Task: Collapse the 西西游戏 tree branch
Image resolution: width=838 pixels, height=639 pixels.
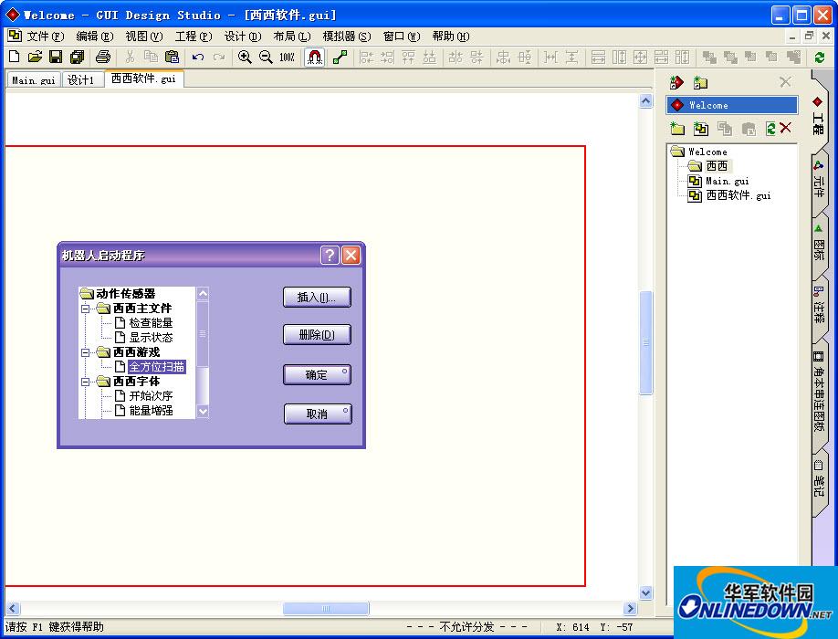Action: (84, 354)
